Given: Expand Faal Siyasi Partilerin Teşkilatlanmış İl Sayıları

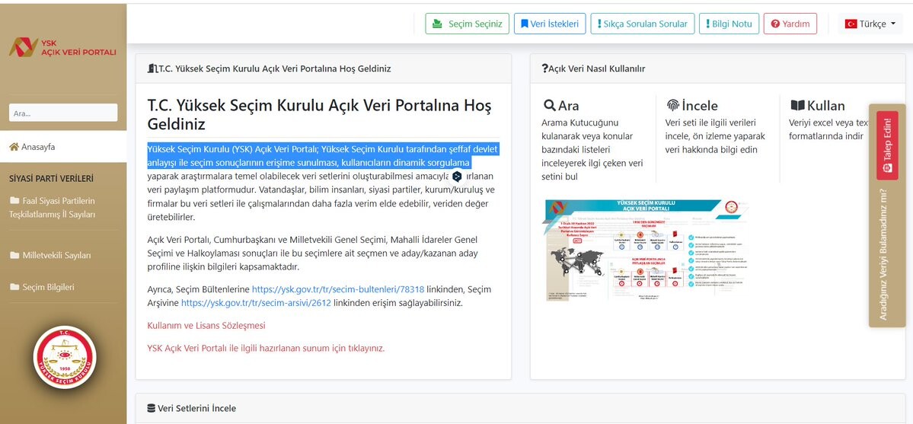Looking at the screenshot, I should [x=58, y=207].
